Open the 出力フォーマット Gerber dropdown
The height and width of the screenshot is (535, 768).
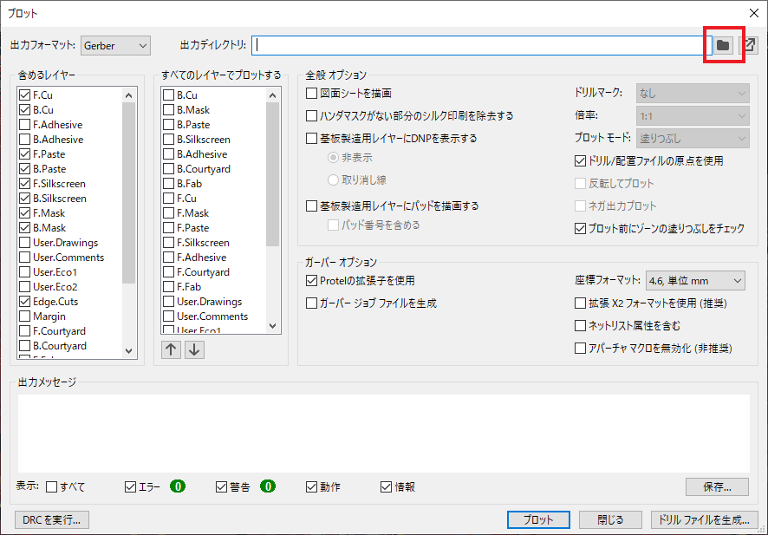[115, 46]
